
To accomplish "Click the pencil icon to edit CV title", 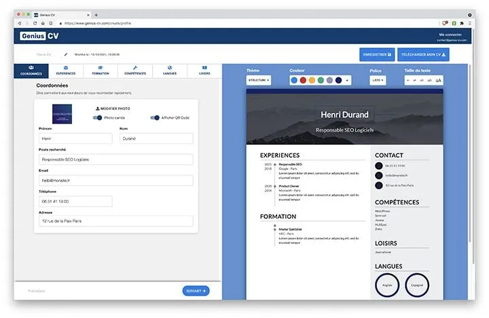I will coord(65,54).
